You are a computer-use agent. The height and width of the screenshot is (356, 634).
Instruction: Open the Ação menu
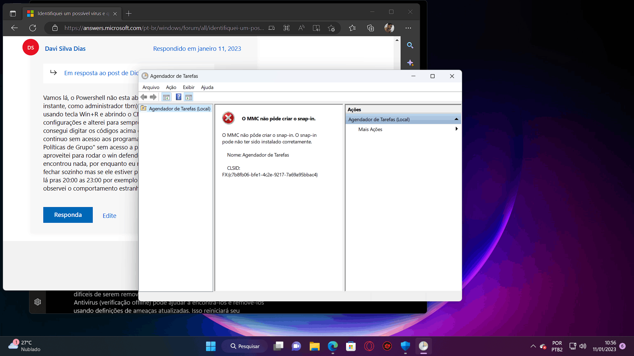pos(171,87)
